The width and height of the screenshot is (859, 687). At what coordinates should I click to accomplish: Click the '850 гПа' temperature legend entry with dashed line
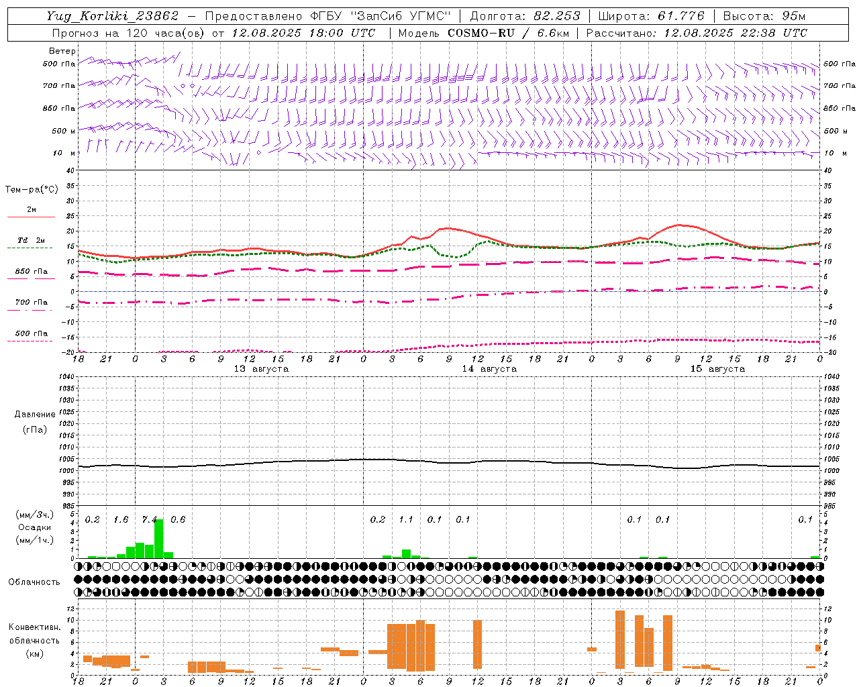click(x=31, y=272)
